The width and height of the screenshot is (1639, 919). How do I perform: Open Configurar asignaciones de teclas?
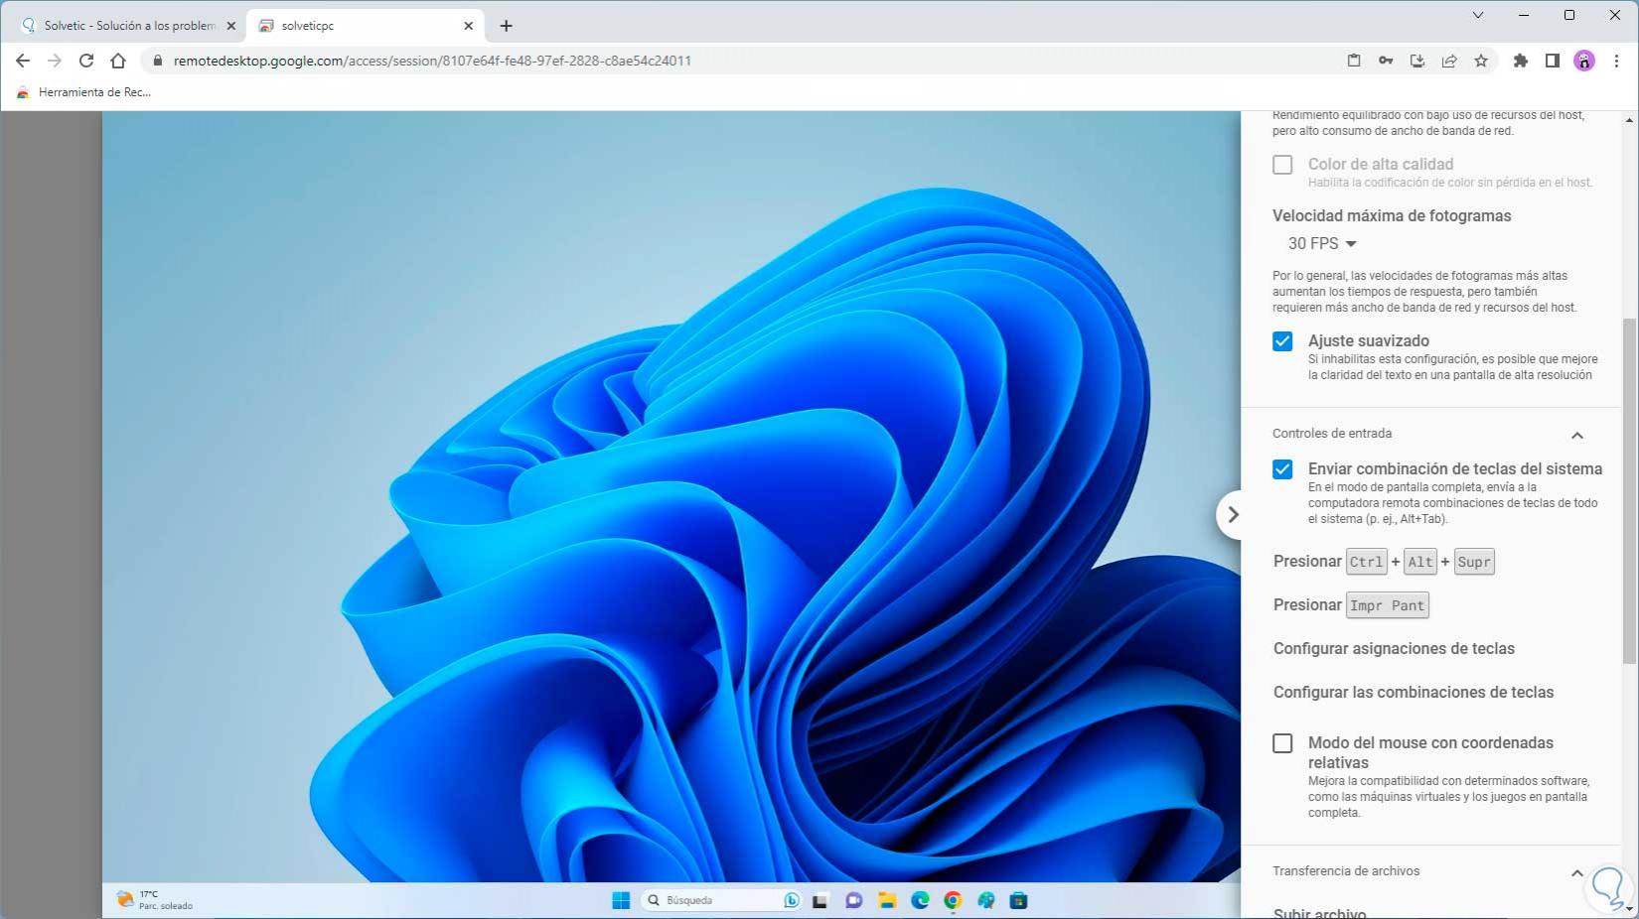coord(1394,649)
